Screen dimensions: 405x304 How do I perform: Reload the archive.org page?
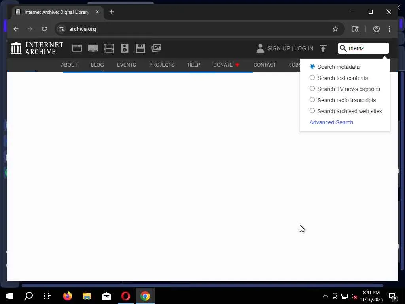pyautogui.click(x=44, y=29)
